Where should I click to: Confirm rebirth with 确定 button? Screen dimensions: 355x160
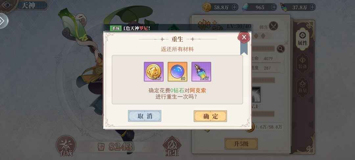(x=210, y=116)
